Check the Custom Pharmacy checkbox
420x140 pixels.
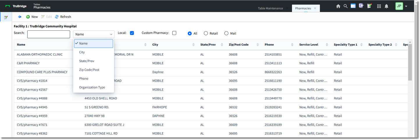coord(174,33)
